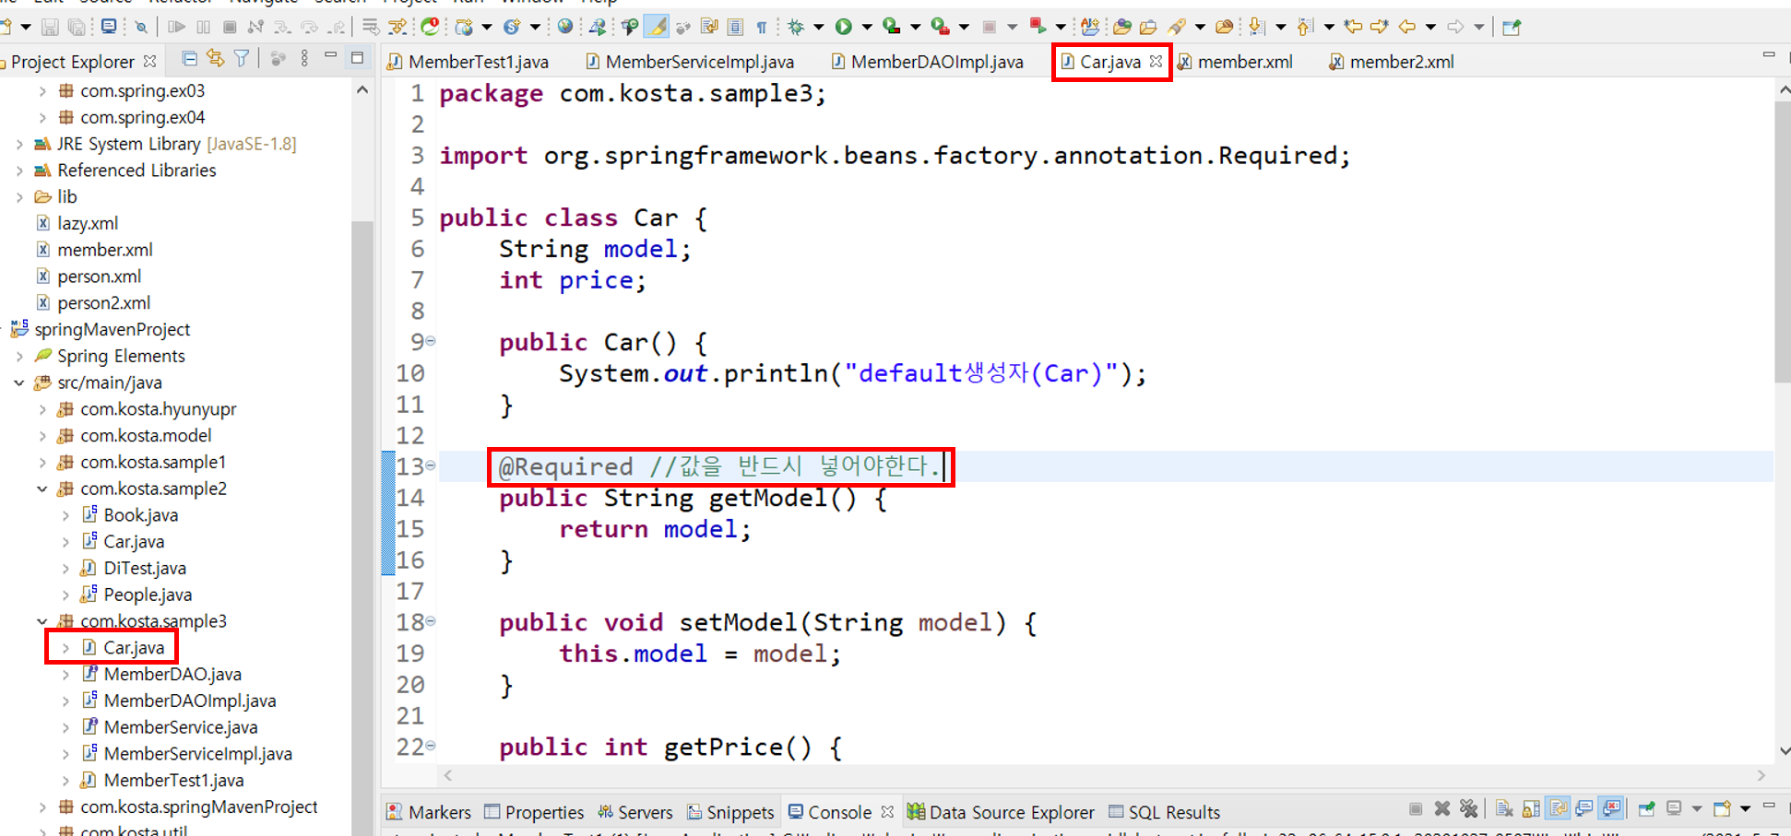
Task: Toggle Link with Editor in Project Explorer
Action: 216,59
